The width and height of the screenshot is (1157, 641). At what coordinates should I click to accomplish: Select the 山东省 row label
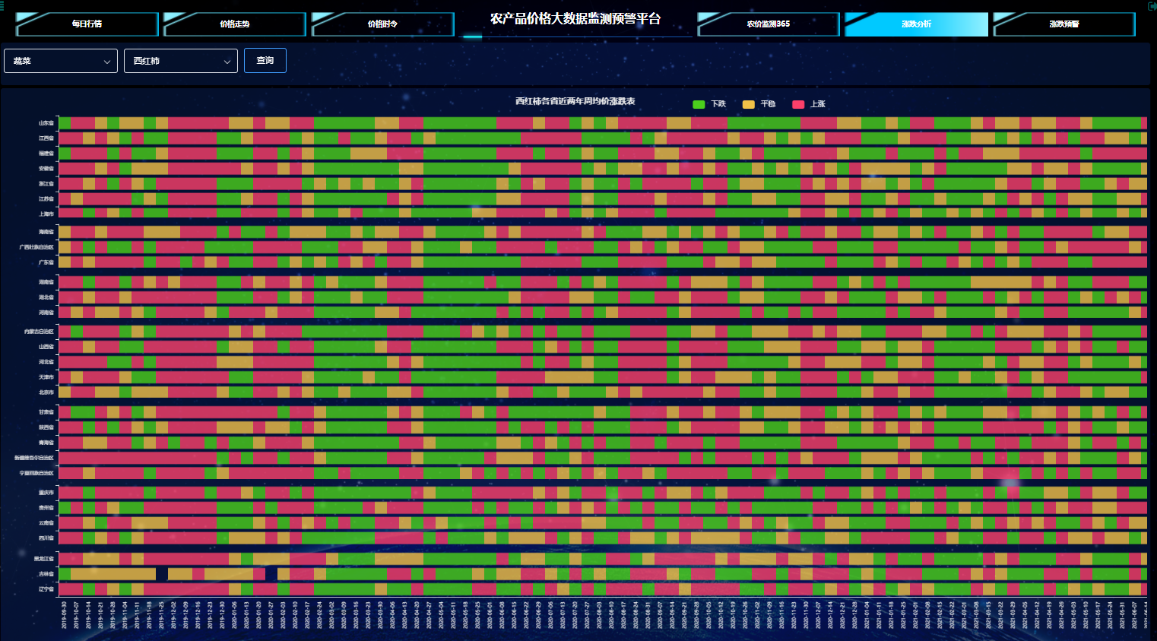(x=46, y=123)
